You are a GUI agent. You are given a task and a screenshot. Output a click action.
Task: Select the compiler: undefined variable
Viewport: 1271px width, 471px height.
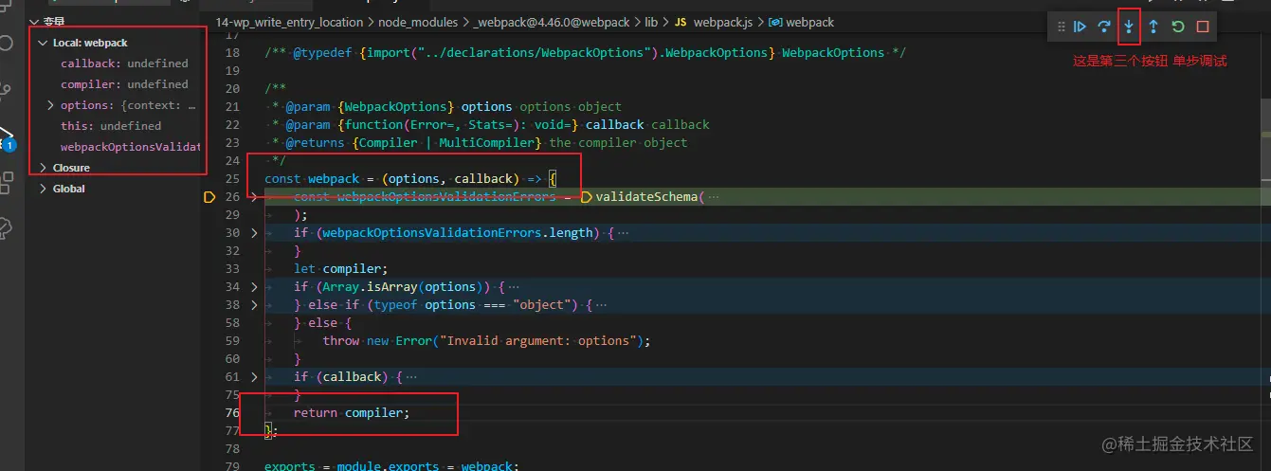pyautogui.click(x=124, y=84)
